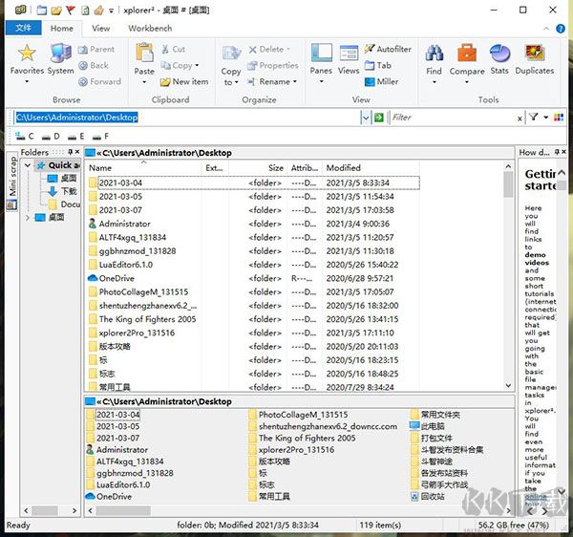Select 此电脑 in the lower pane
This screenshot has width=573, height=537.
tap(428, 426)
